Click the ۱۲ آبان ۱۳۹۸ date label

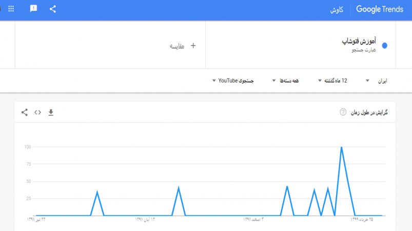pos(145,219)
